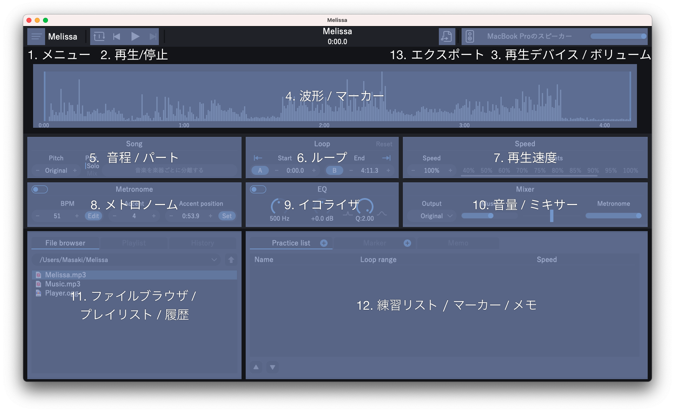The height and width of the screenshot is (411, 675).
Task: Nudge loop start time later with plus
Action: coord(314,170)
